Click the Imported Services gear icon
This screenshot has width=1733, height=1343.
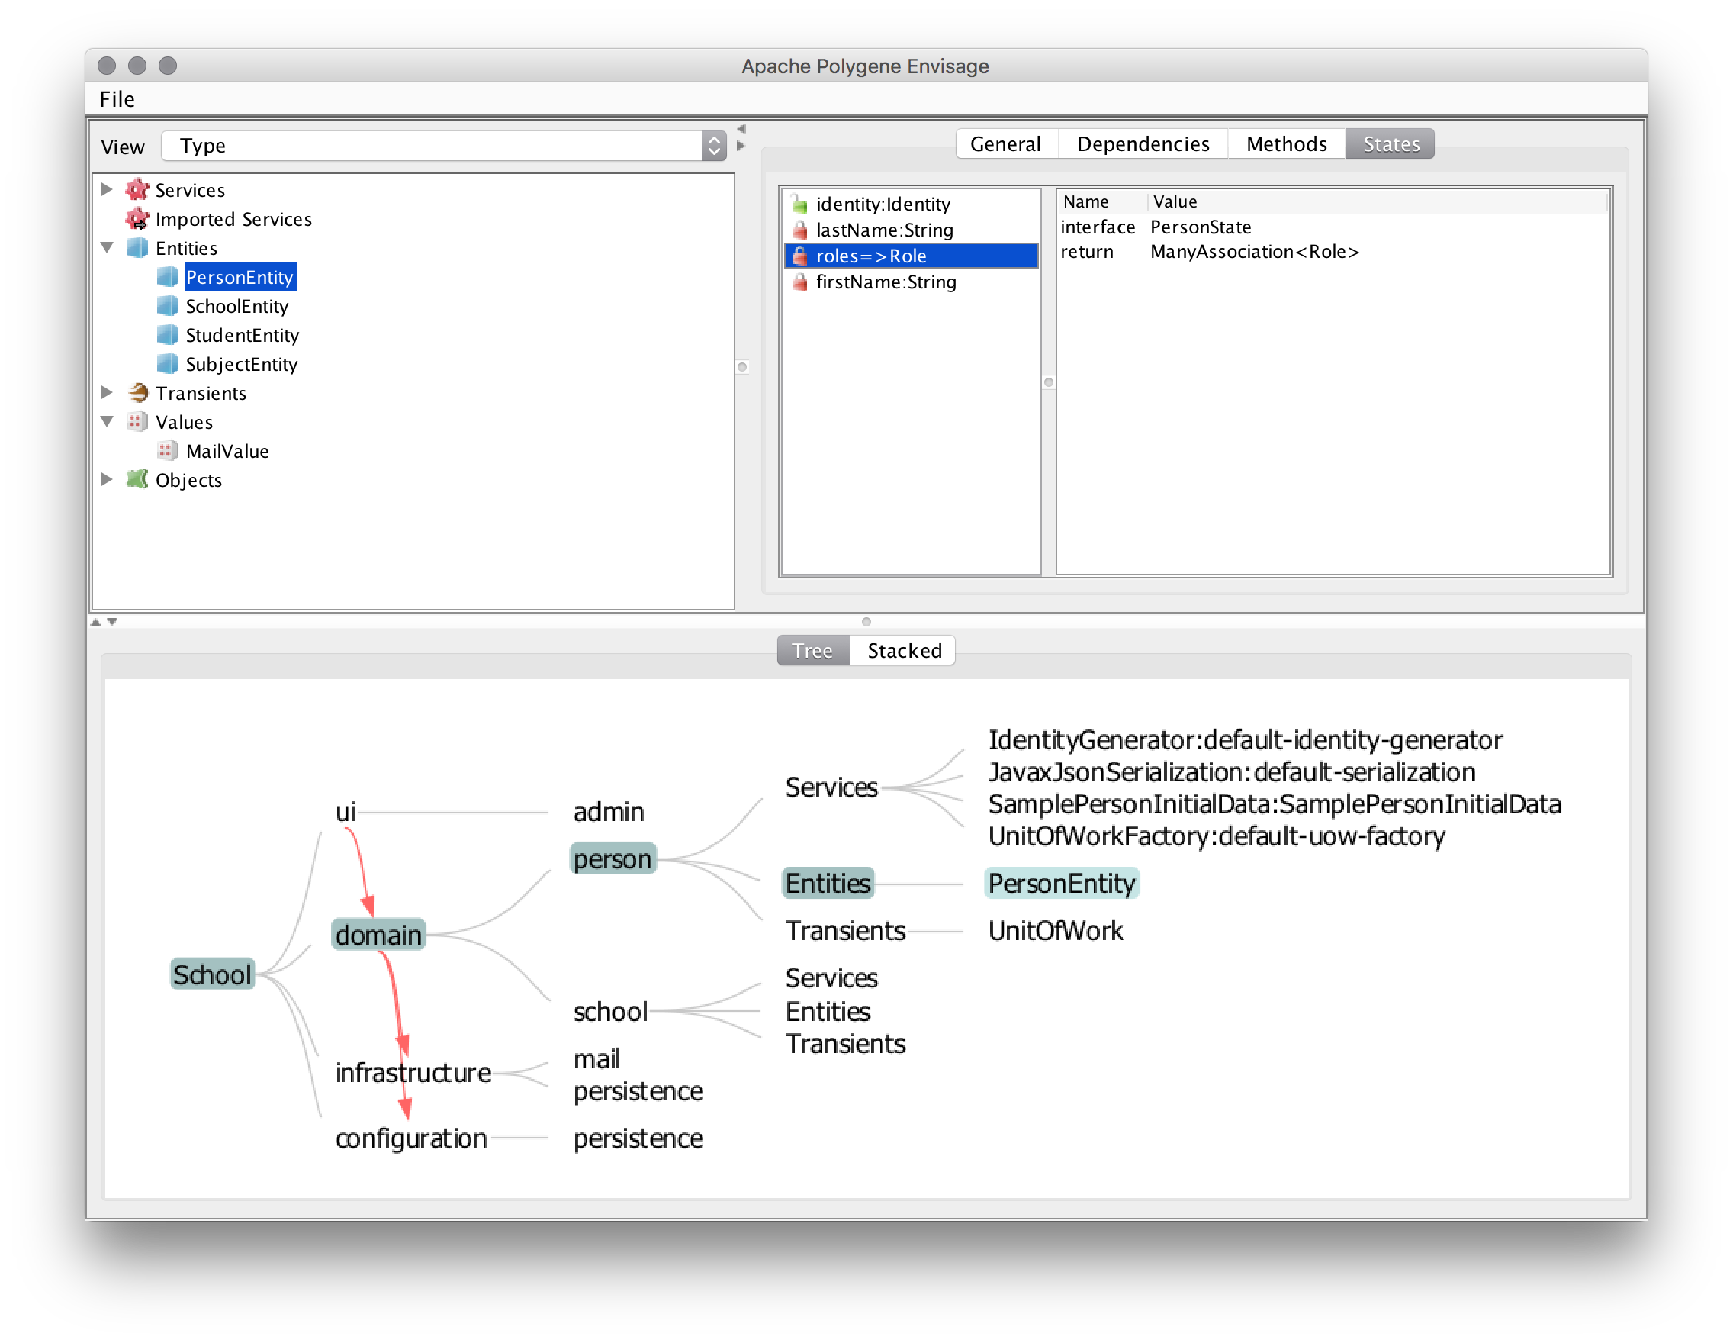click(137, 219)
